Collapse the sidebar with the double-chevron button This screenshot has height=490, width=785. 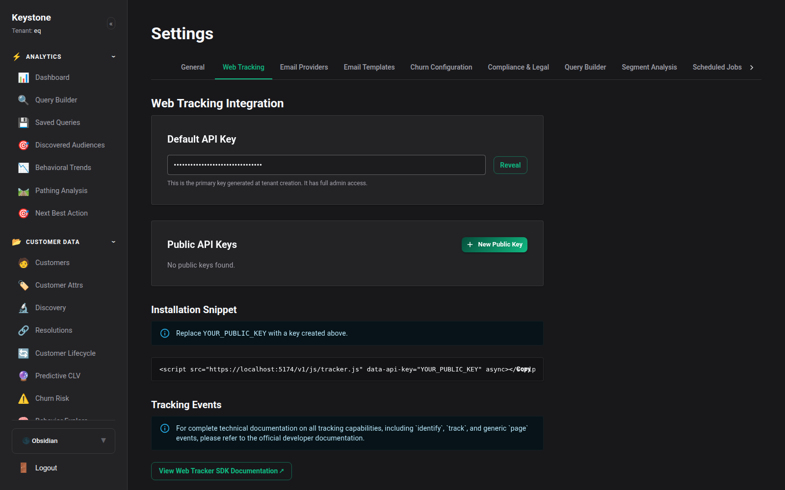(x=111, y=24)
